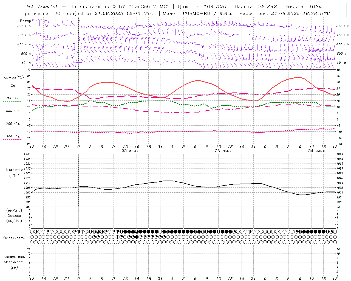
Task: Click the Модель COSMO-RU / 6.6км label
Action: (197, 13)
